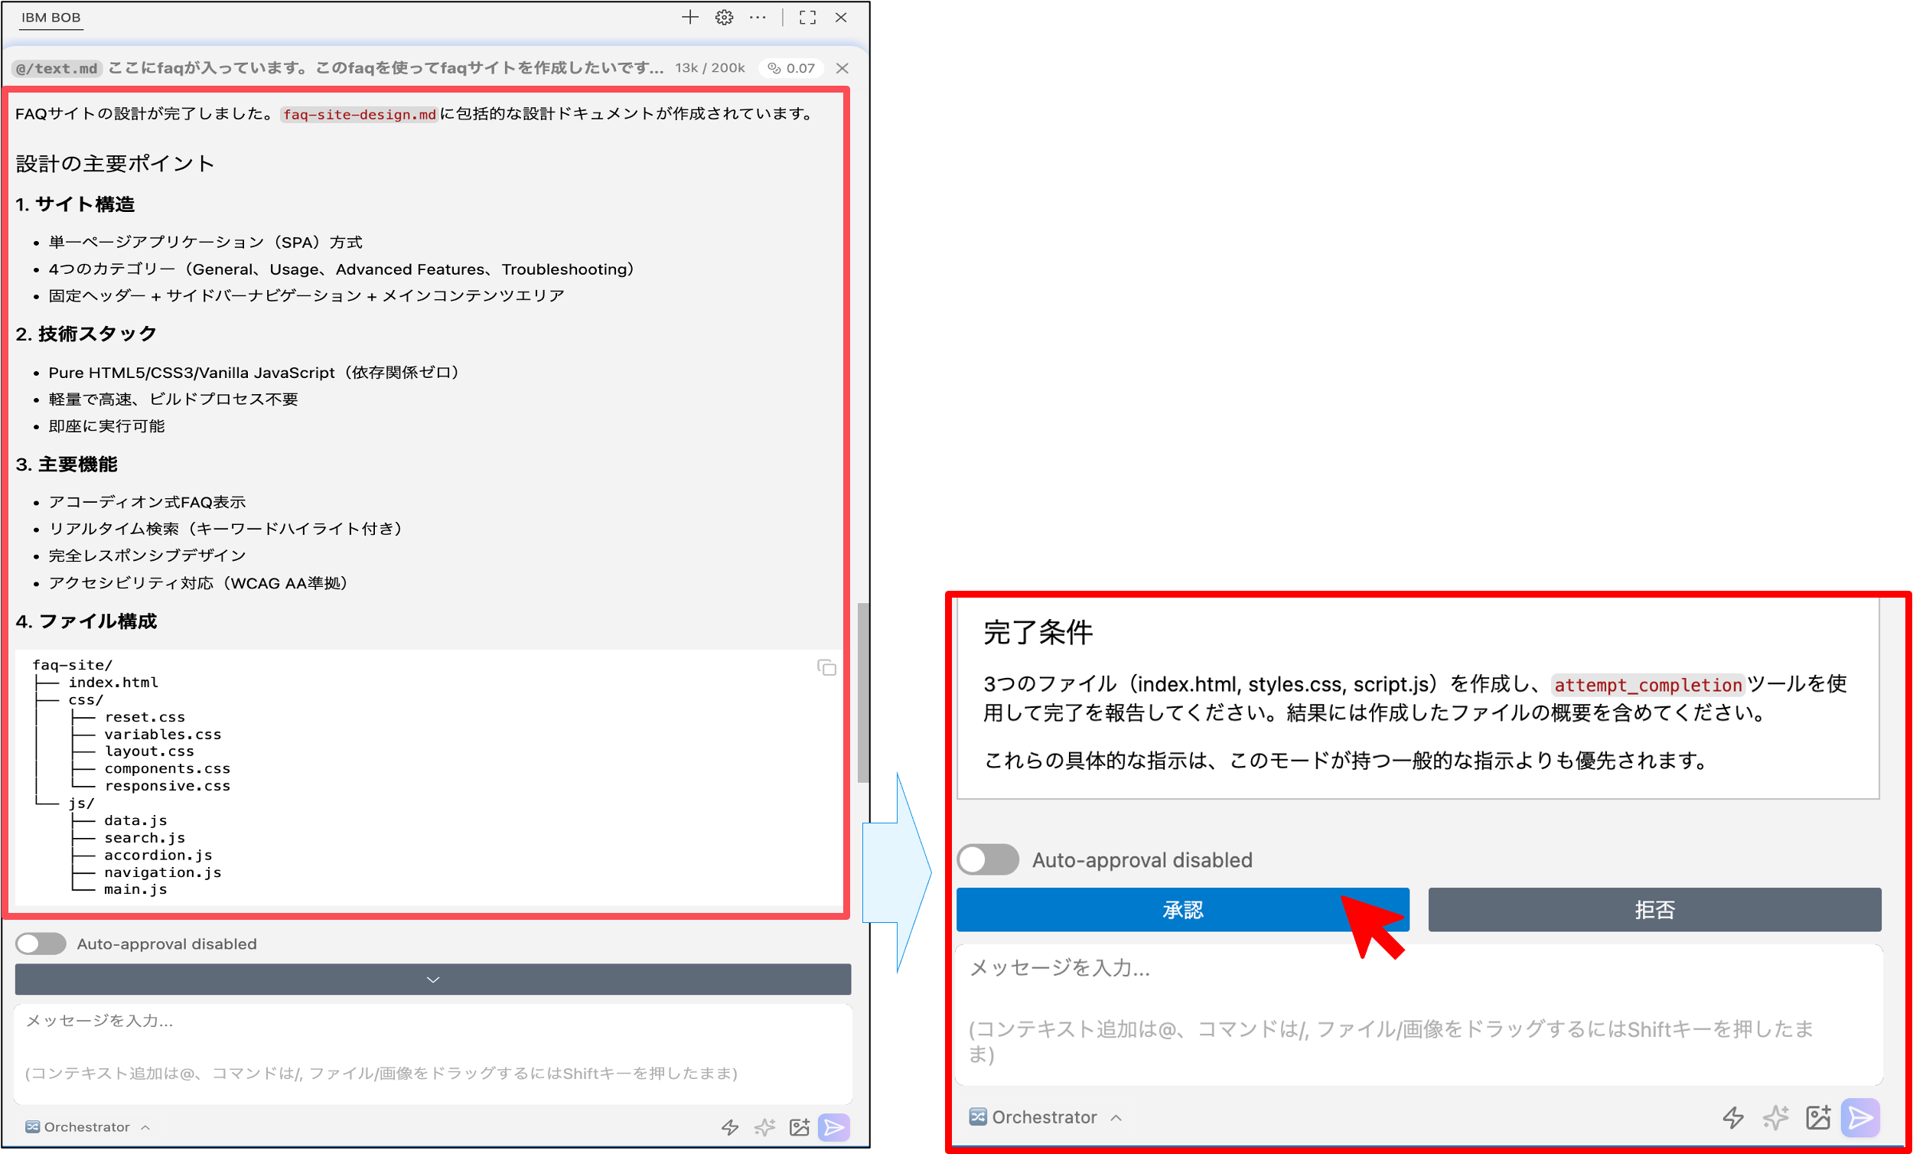Screen dimensions: 1913x1154
Task: Click data.js in the file tree
Action: pyautogui.click(x=136, y=821)
